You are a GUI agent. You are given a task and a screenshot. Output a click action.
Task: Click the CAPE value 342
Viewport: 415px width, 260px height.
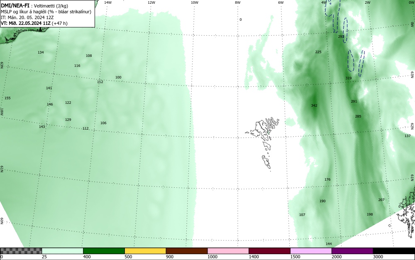tap(314, 105)
